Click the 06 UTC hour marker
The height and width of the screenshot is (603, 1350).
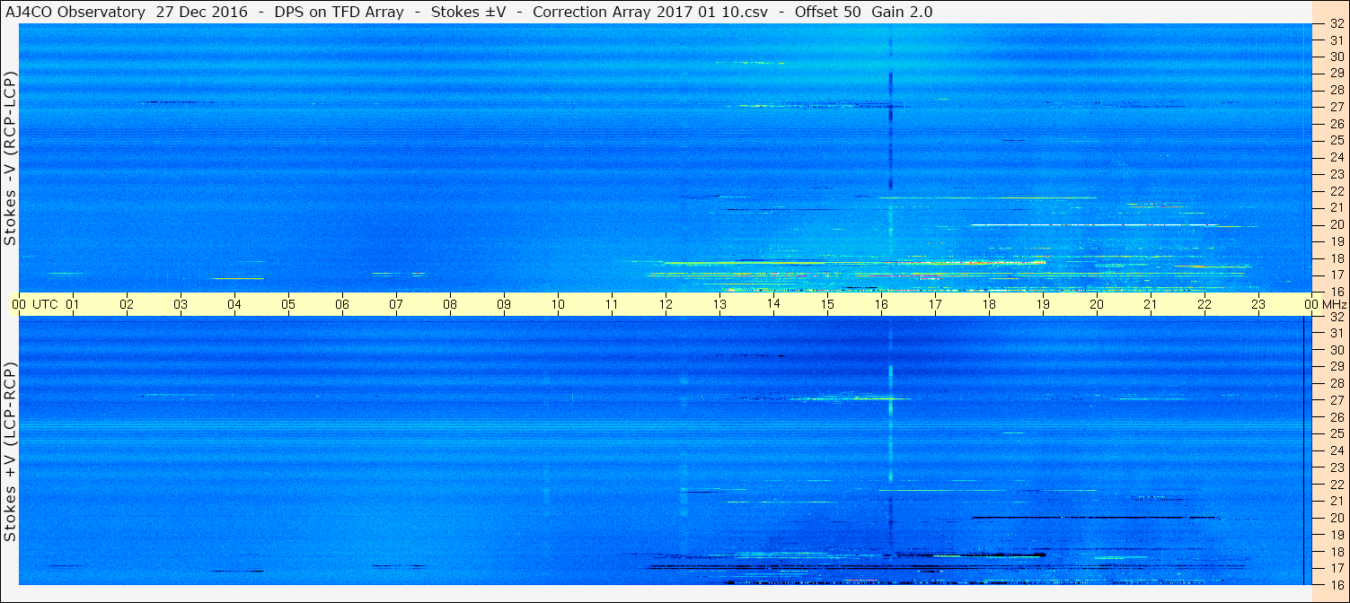click(x=342, y=304)
